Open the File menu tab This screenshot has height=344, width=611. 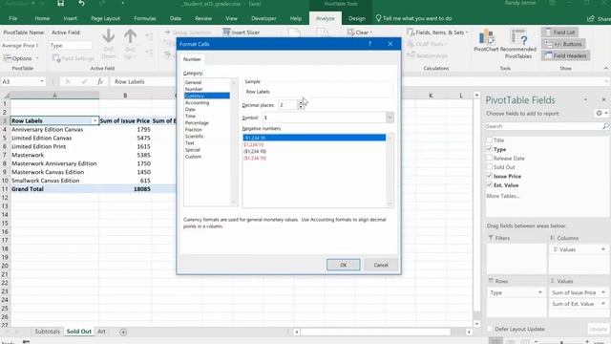tap(12, 18)
